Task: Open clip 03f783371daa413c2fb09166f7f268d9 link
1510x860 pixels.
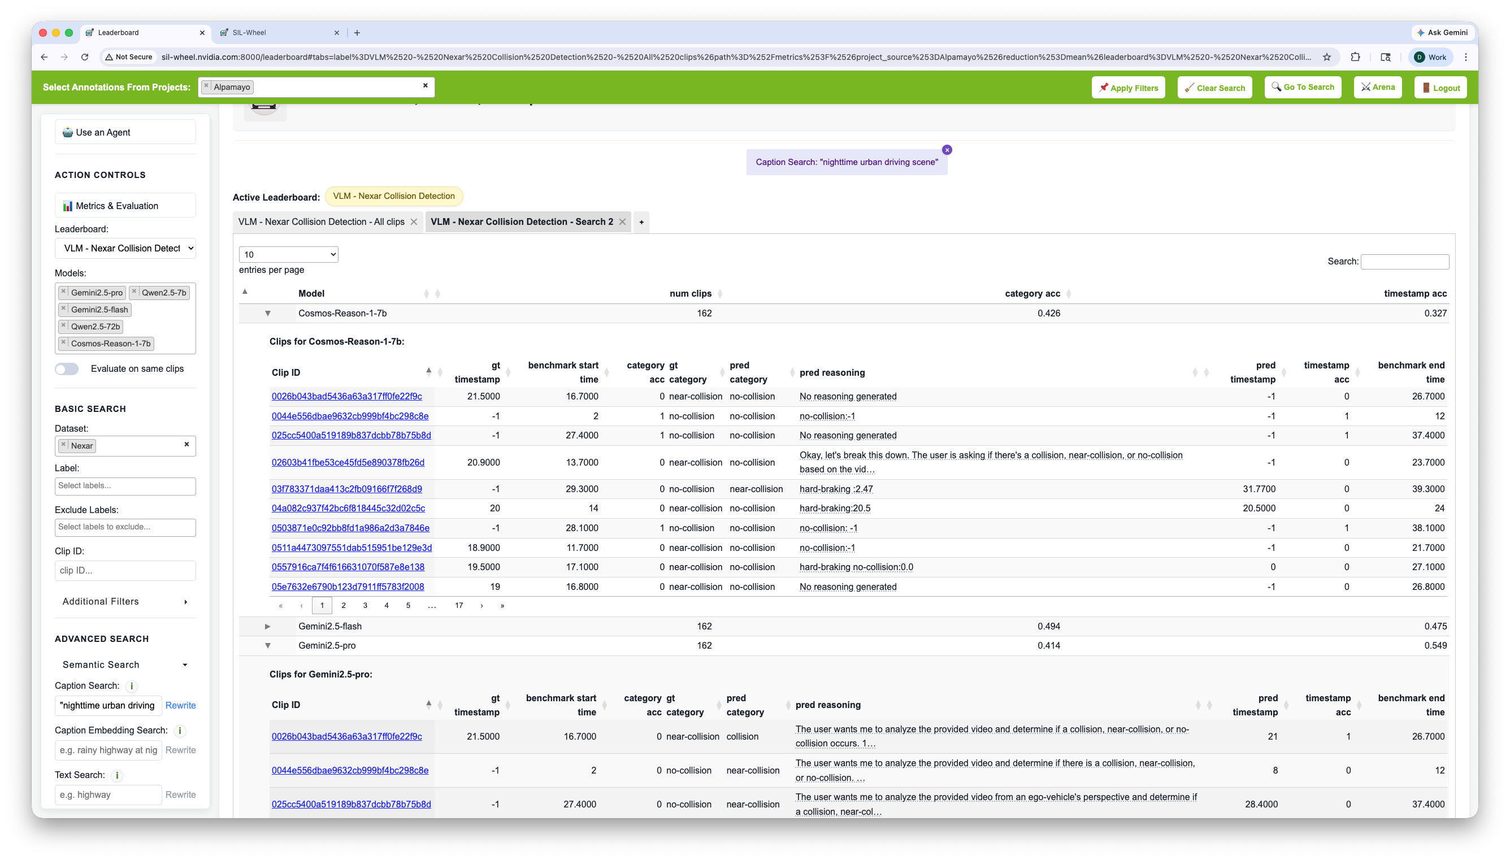Action: click(x=346, y=490)
